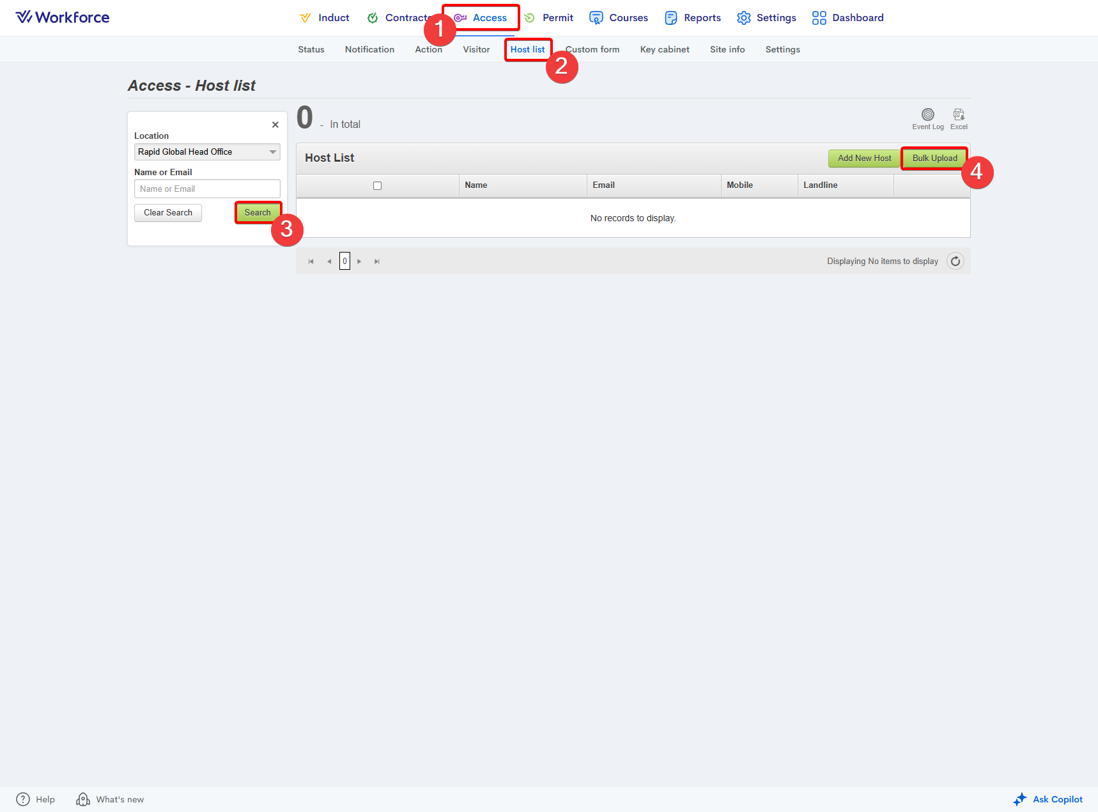This screenshot has height=812, width=1098.
Task: Expand the Location dropdown
Action: [x=273, y=152]
